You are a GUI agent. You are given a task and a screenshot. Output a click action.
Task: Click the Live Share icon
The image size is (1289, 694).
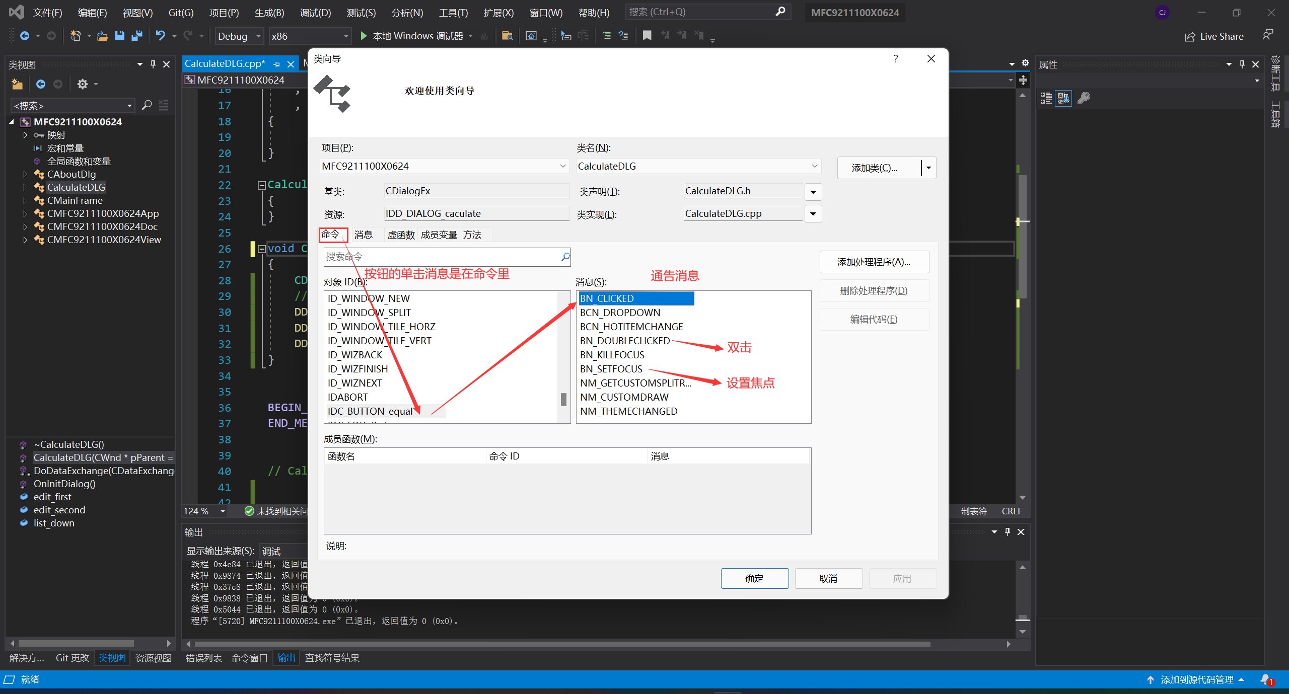[x=1190, y=37]
